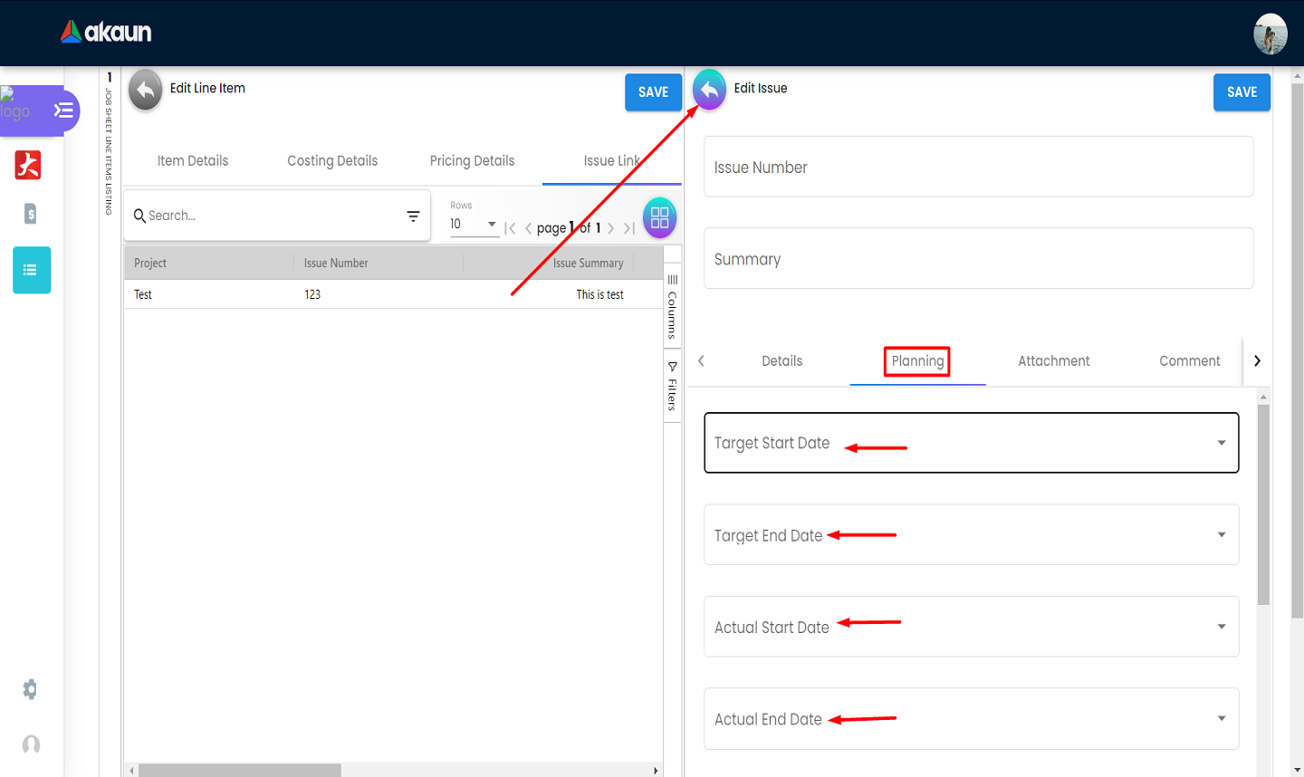This screenshot has width=1304, height=777.
Task: Switch to the Attachment tab
Action: click(x=1053, y=360)
